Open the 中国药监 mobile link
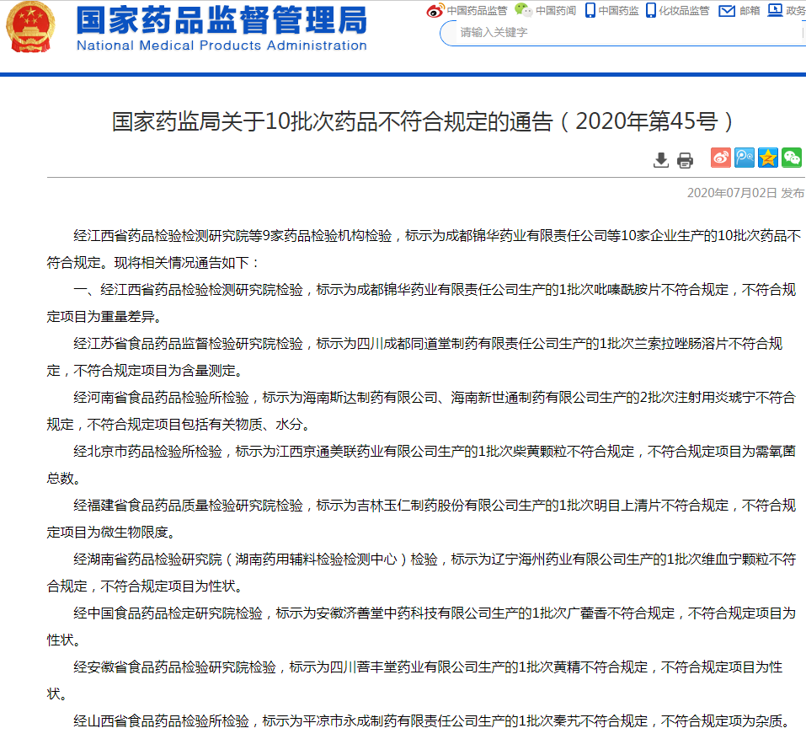Viewport: 806px width, 739px height. point(618,10)
